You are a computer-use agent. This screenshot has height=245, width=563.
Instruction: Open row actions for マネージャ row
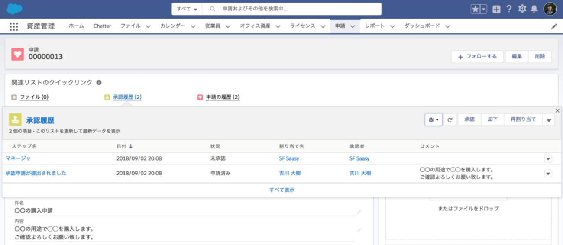(x=548, y=159)
